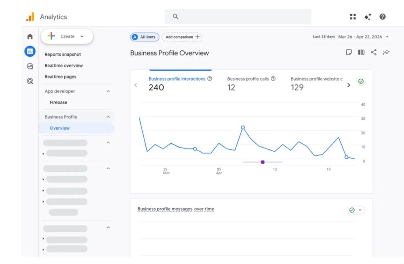
Task: Open the apps grid icon
Action: 353,17
